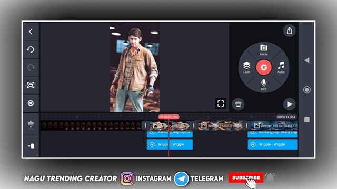The image size is (337, 189).
Task: Open the Media browser
Action: 264,50
